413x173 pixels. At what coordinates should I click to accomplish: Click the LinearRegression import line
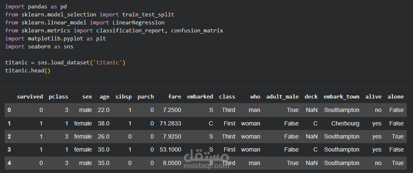(x=85, y=23)
